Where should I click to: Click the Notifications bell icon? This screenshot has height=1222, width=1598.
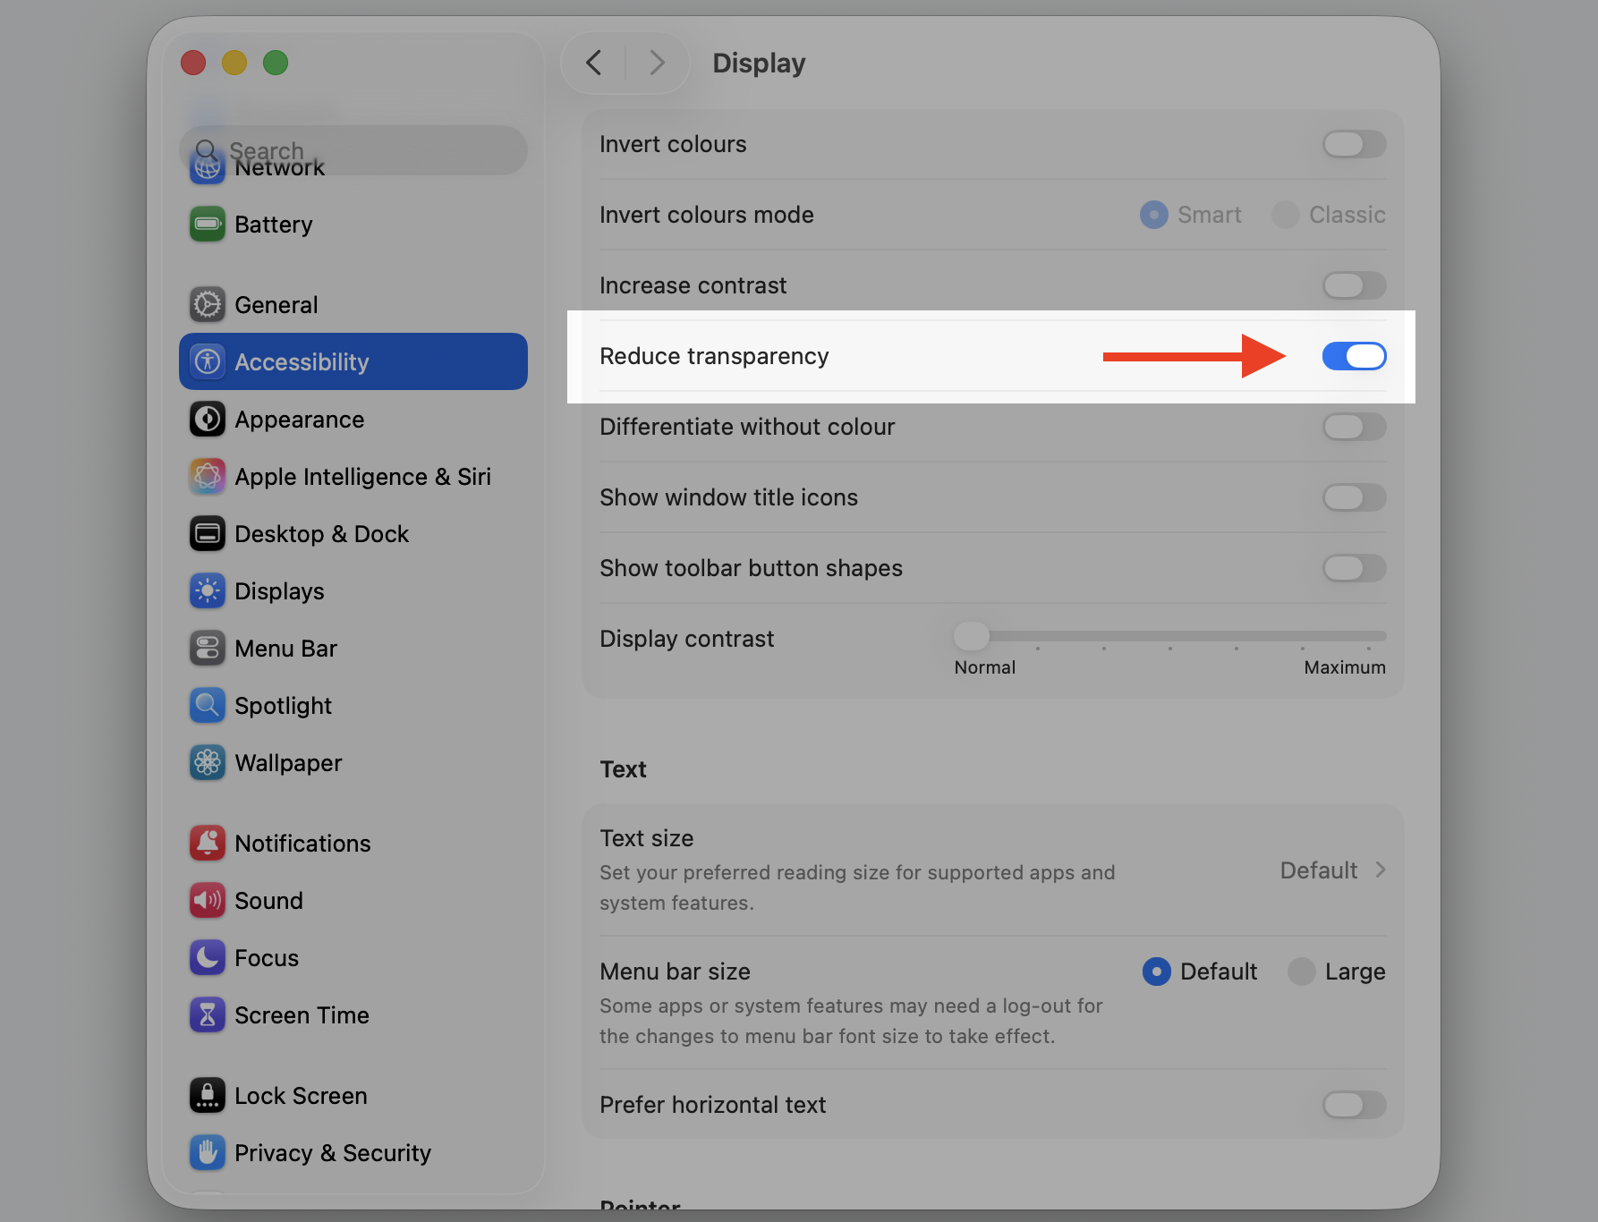coord(208,843)
